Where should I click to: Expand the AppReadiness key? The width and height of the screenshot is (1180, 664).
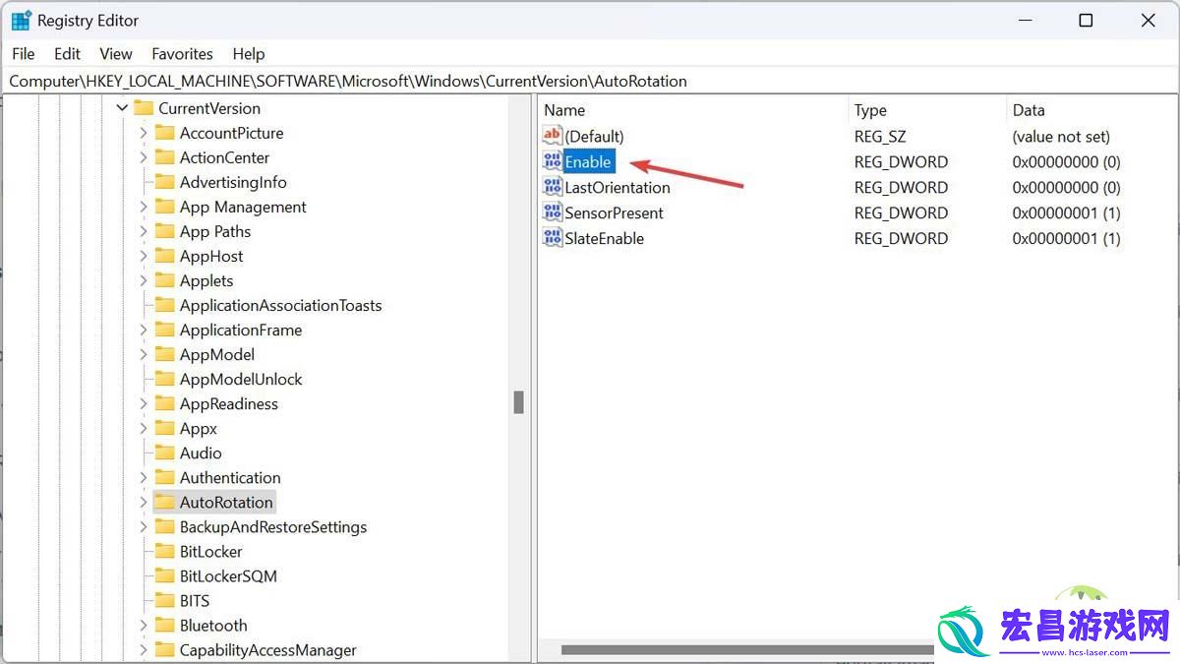[x=144, y=403]
